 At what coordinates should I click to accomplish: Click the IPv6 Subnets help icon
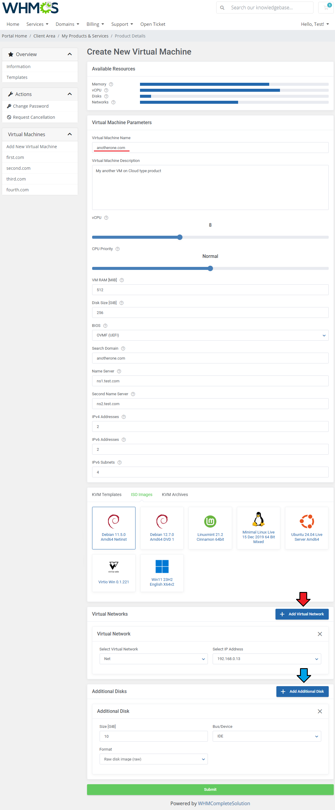coord(119,462)
